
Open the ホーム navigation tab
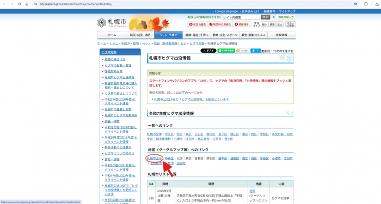[112, 35]
